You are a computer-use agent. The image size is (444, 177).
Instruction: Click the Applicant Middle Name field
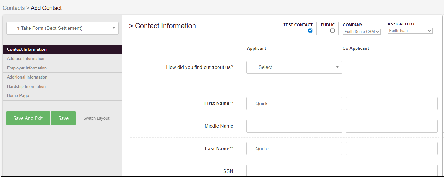(x=294, y=126)
